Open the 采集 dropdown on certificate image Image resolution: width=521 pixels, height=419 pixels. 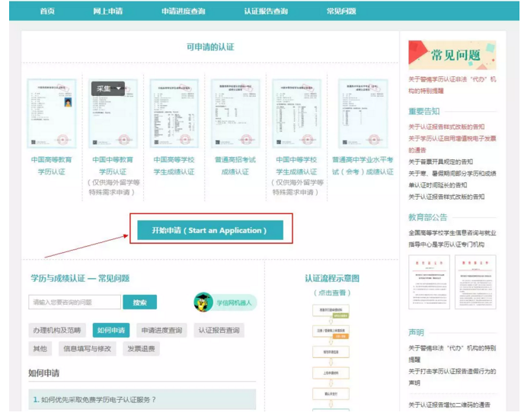[x=108, y=89]
